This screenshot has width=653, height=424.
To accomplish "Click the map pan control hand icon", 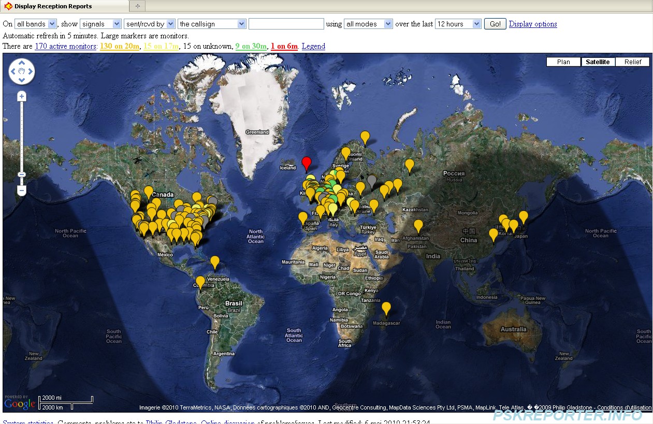I will (22, 71).
